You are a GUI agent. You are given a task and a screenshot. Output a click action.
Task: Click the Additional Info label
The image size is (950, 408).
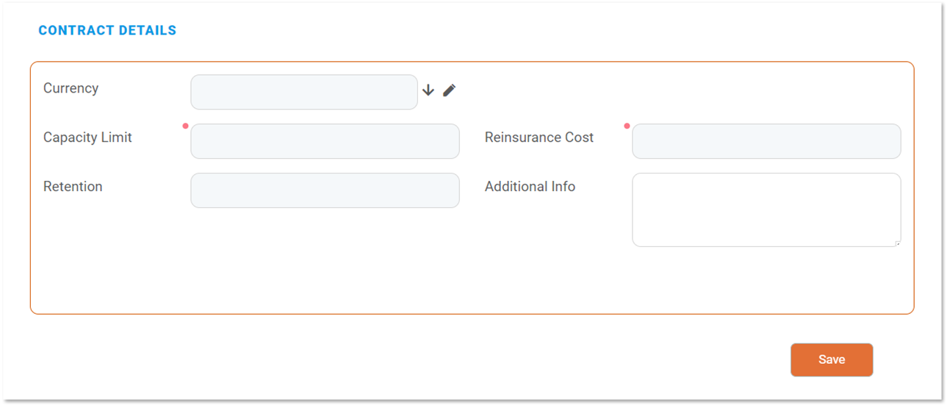pyautogui.click(x=530, y=187)
